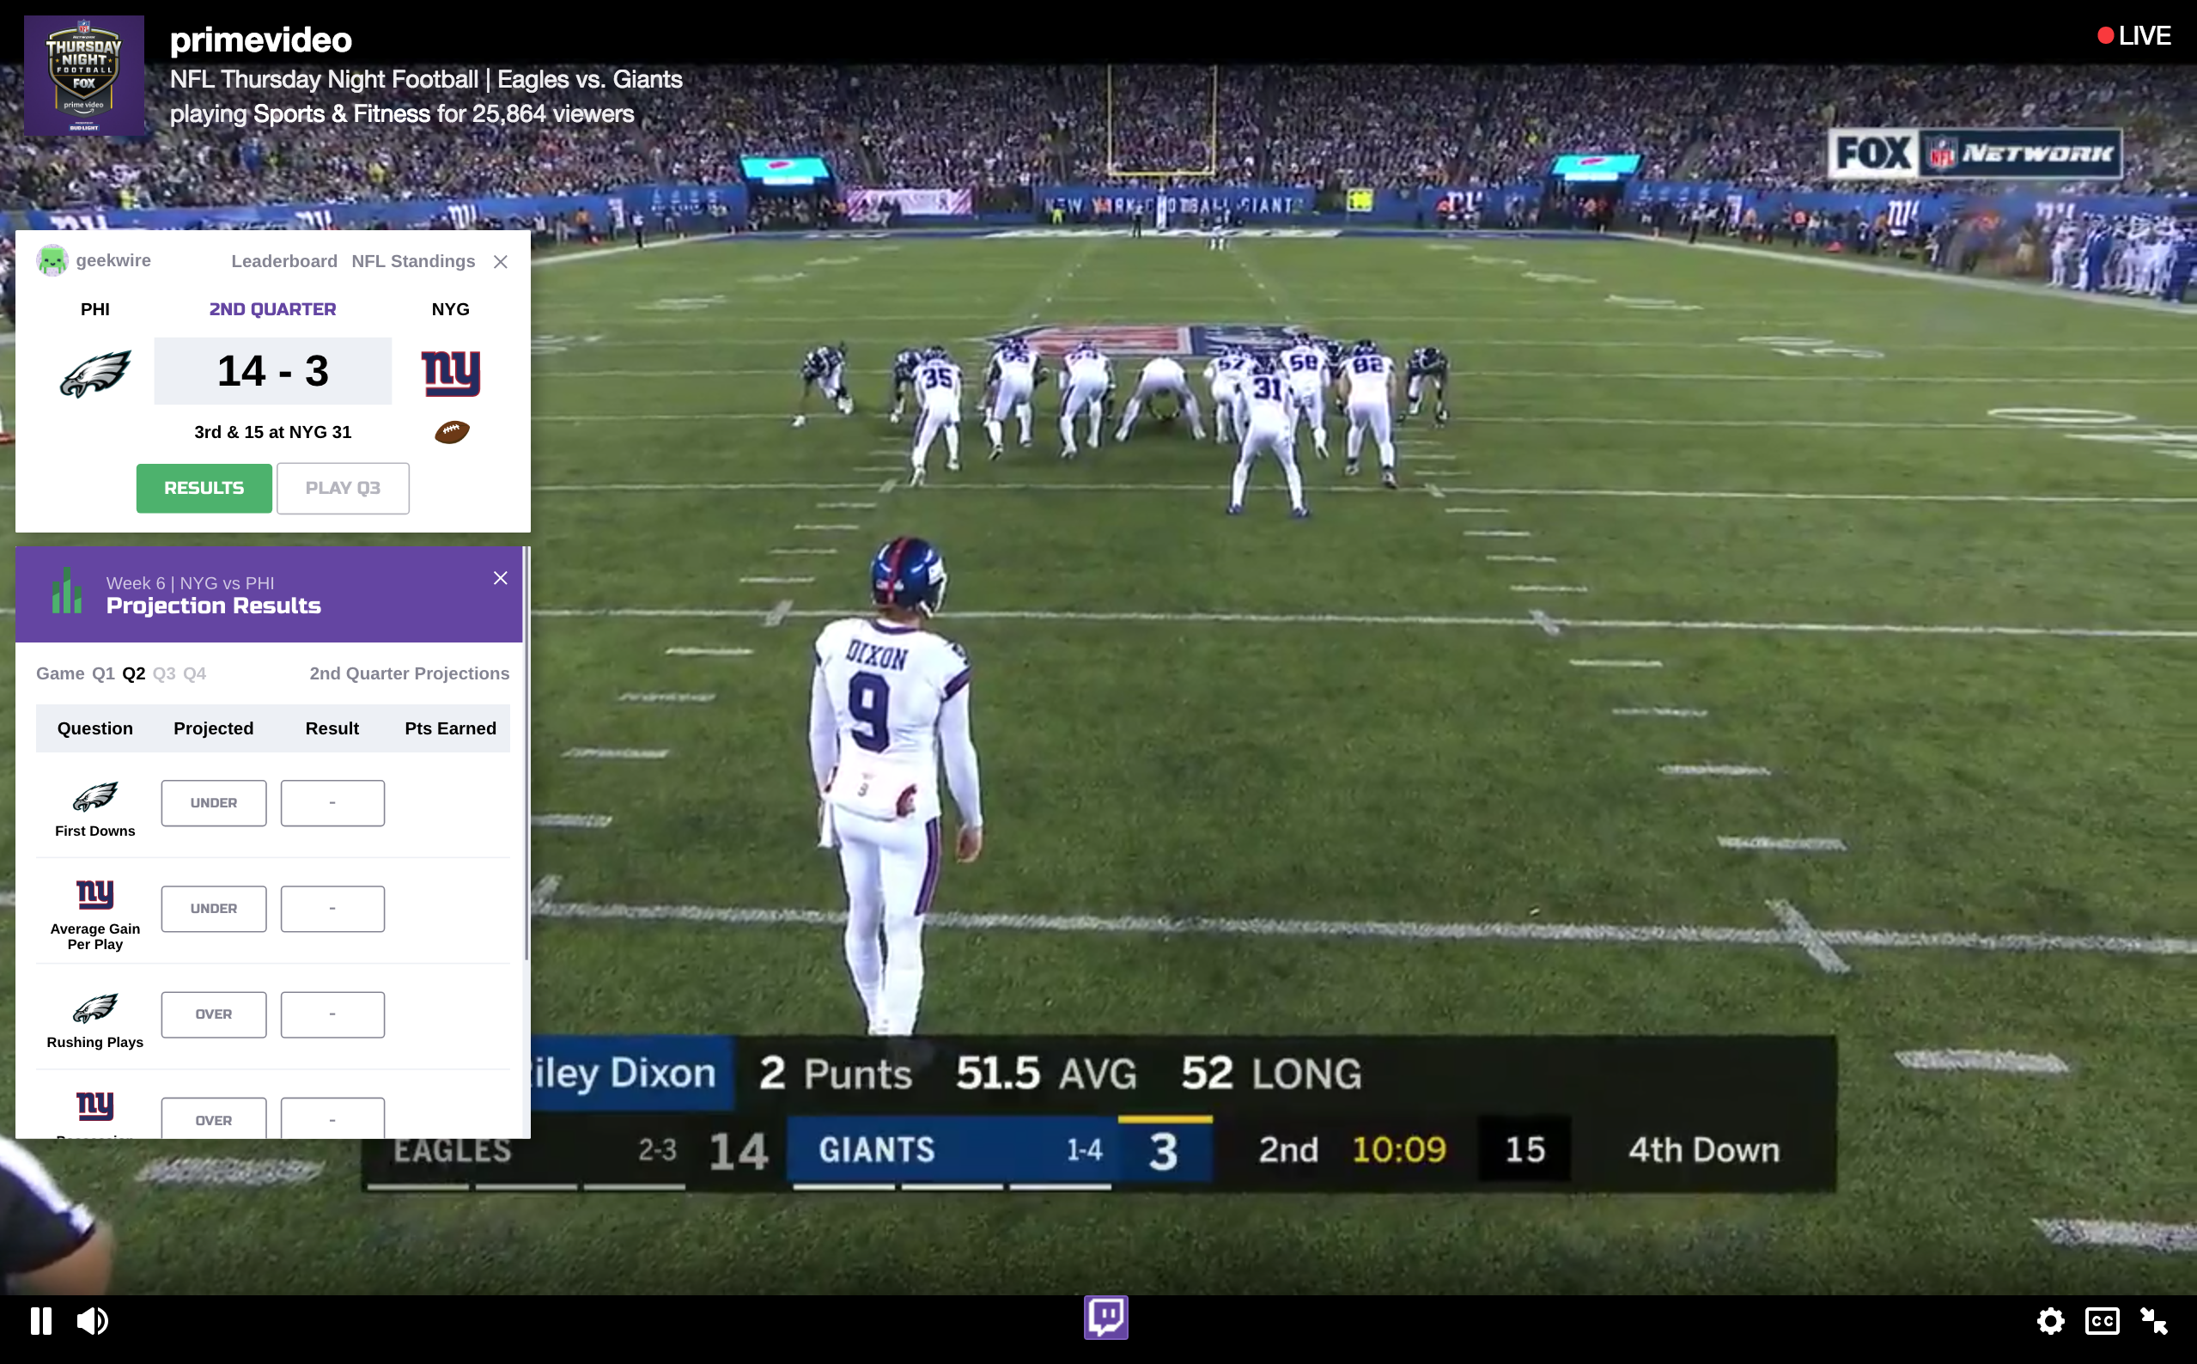This screenshot has width=2197, height=1364.
Task: Switch to Leaderboard tab
Action: pos(284,261)
